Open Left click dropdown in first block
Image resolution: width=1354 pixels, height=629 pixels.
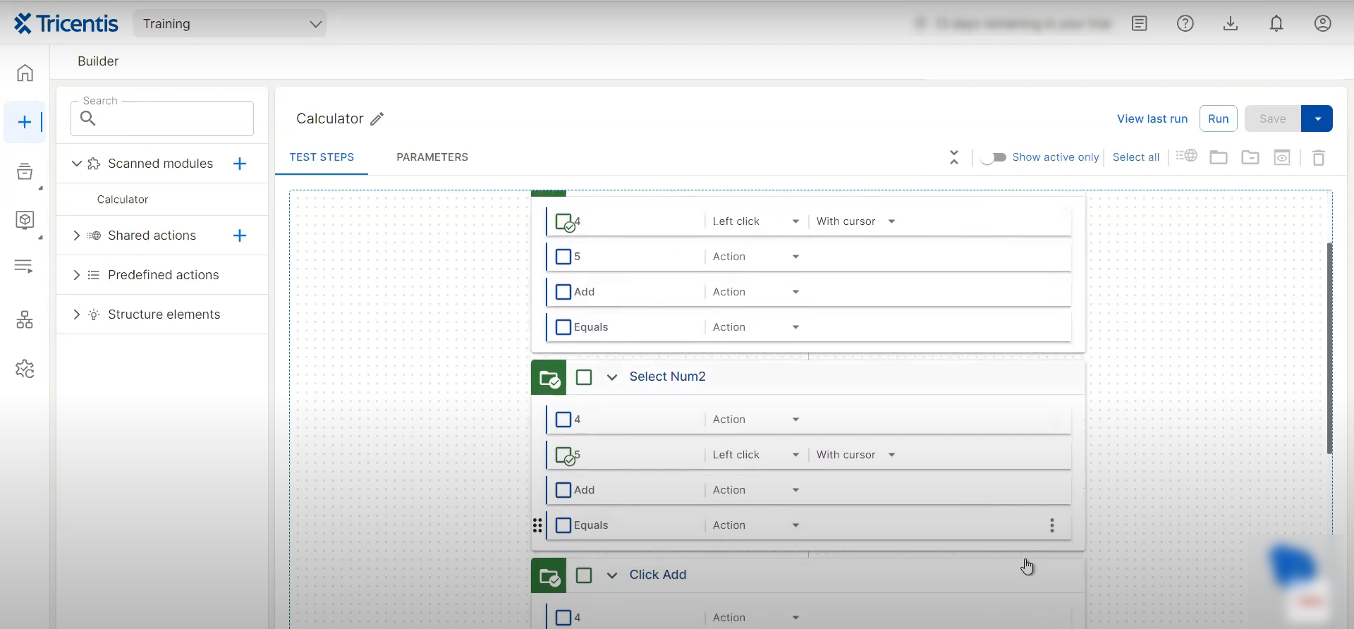coord(755,221)
